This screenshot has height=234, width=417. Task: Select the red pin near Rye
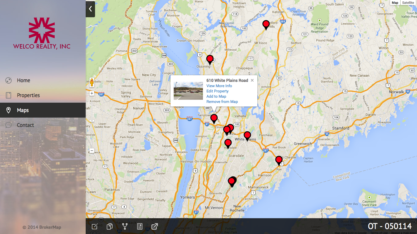coord(279,161)
